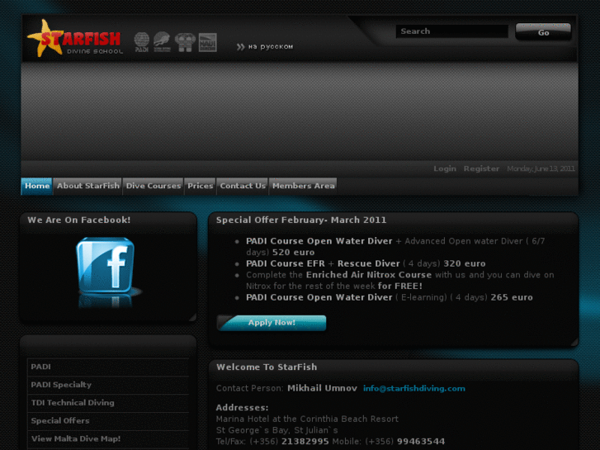Open the Members Area menu item
The width and height of the screenshot is (600, 450).
(x=303, y=186)
